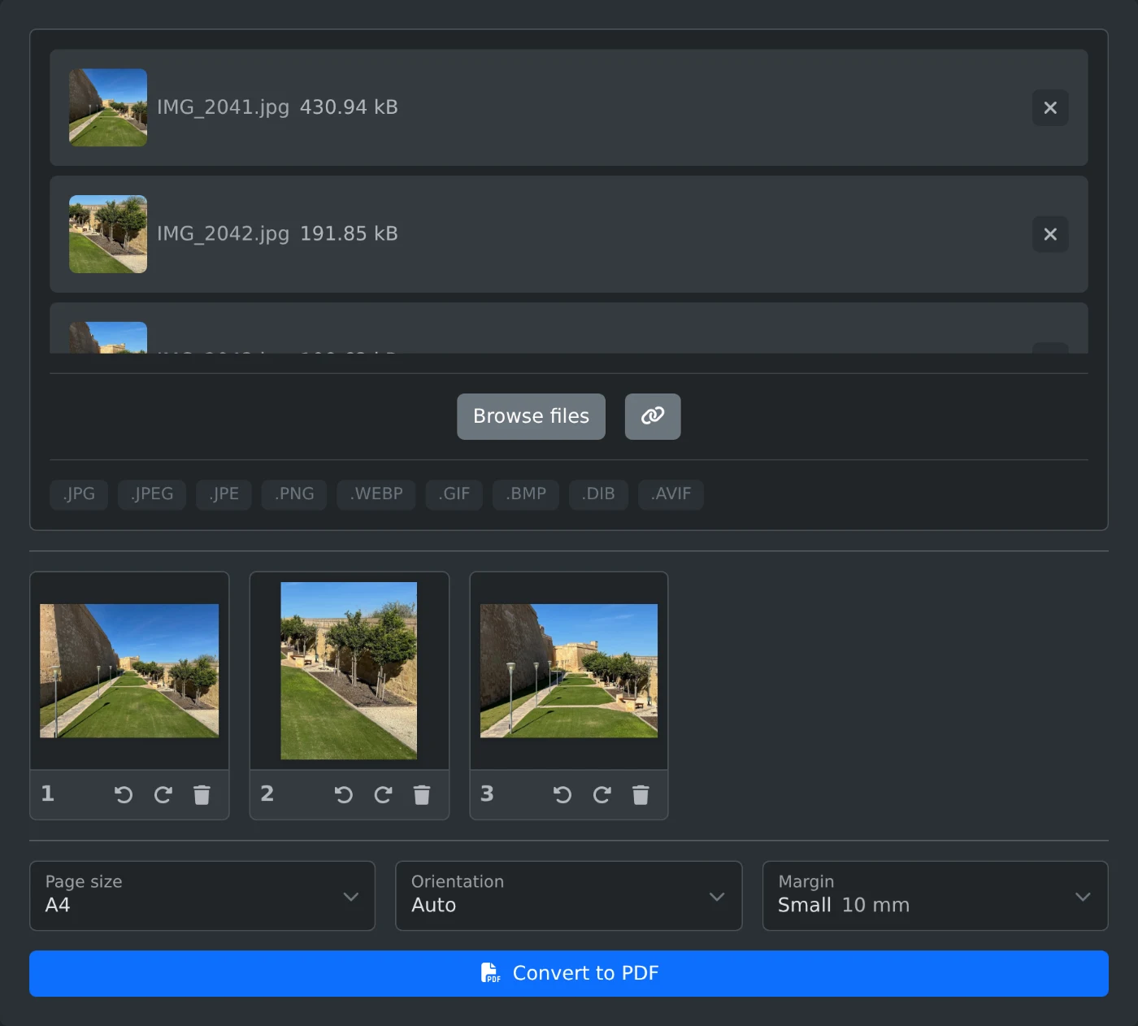
Task: Click the link icon button beside Browse files
Action: click(x=653, y=416)
